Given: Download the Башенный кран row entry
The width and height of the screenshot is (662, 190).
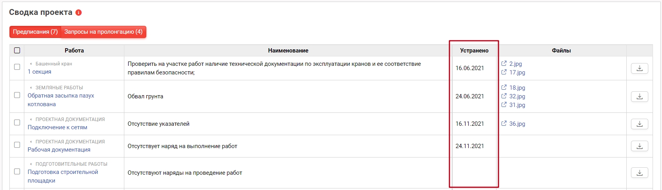Looking at the screenshot, I should (639, 68).
